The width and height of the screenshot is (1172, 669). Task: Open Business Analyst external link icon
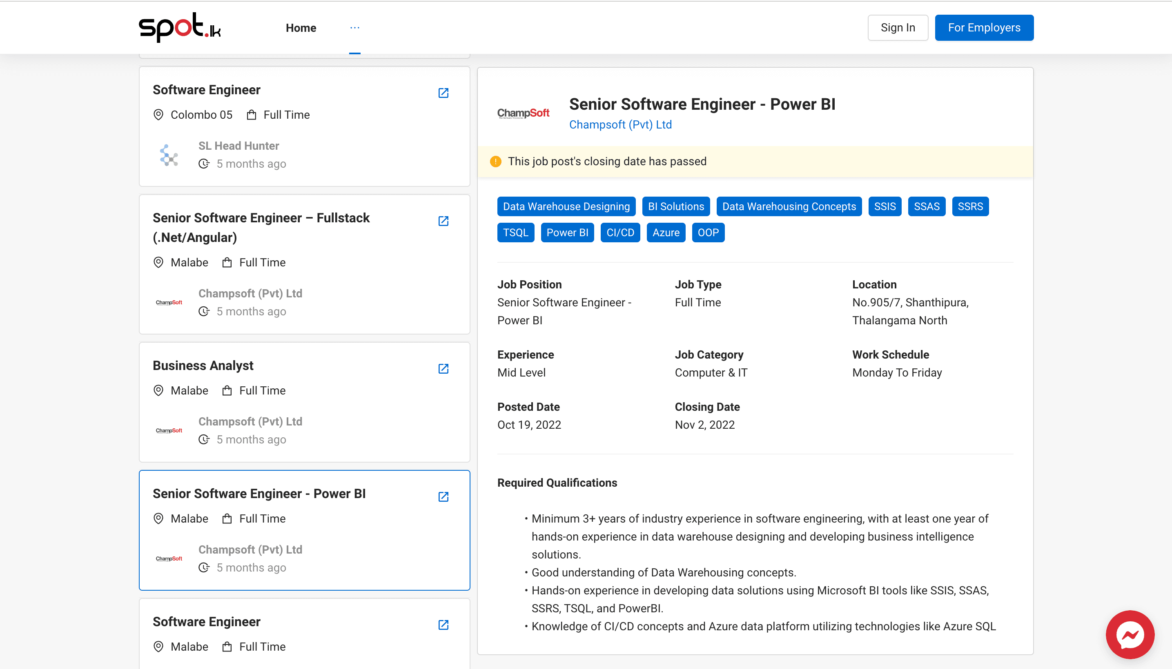point(443,369)
